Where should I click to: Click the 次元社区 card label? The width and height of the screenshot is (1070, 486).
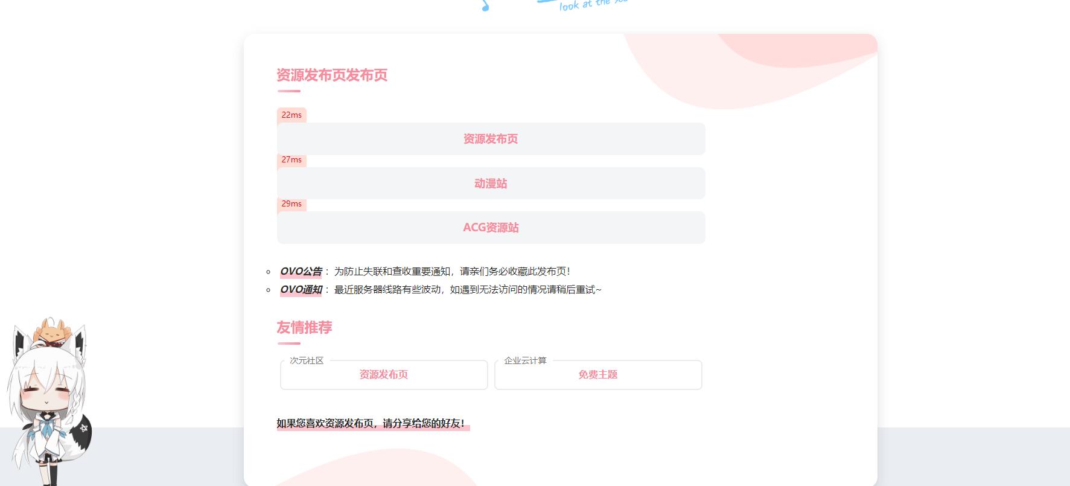click(307, 360)
